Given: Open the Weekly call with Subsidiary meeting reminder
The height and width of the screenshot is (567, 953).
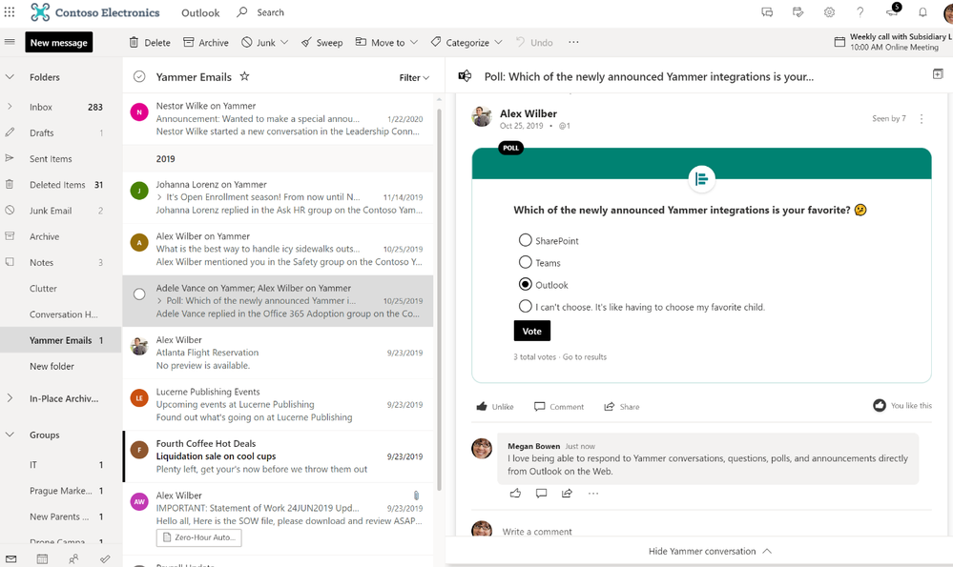Looking at the screenshot, I should click(894, 42).
